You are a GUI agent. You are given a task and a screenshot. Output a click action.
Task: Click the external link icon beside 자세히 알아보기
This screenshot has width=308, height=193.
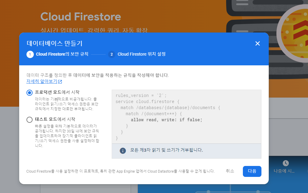pyautogui.click(x=60, y=81)
